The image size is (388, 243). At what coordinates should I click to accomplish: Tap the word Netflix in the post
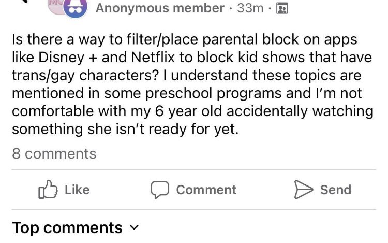[x=170, y=58]
